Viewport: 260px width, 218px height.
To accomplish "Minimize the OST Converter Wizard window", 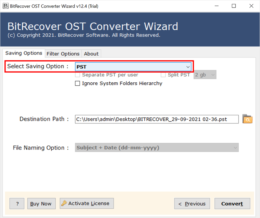I will point(217,6).
